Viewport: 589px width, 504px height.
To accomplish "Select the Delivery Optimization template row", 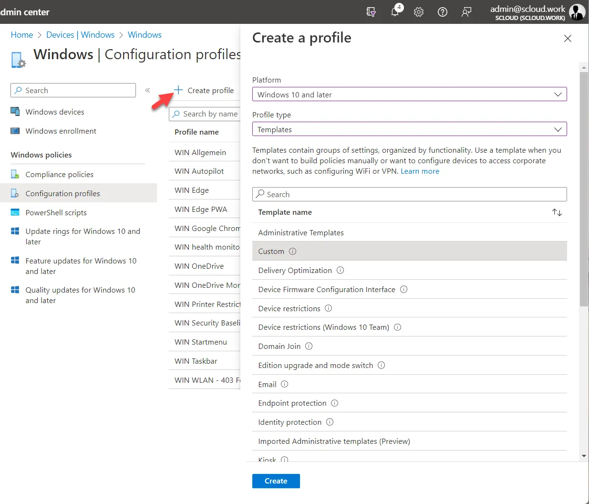I will point(409,270).
